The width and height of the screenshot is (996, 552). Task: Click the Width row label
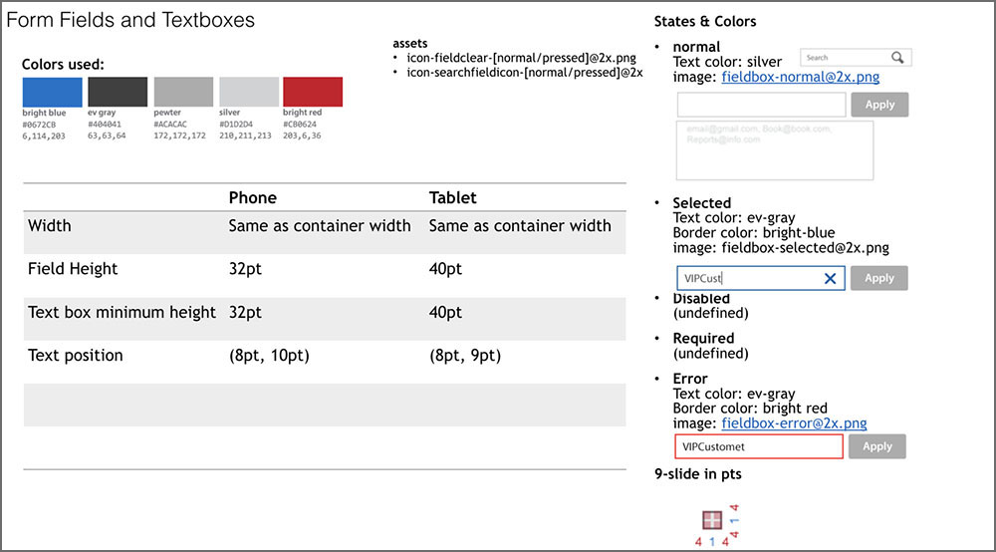[x=50, y=225]
